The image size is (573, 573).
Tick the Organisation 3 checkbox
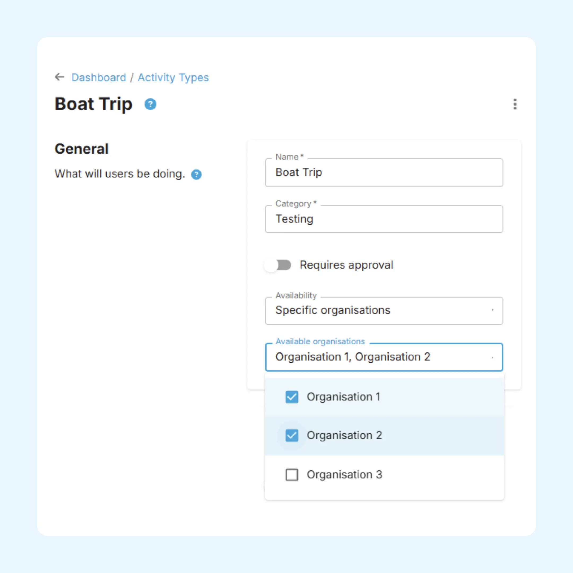(292, 475)
